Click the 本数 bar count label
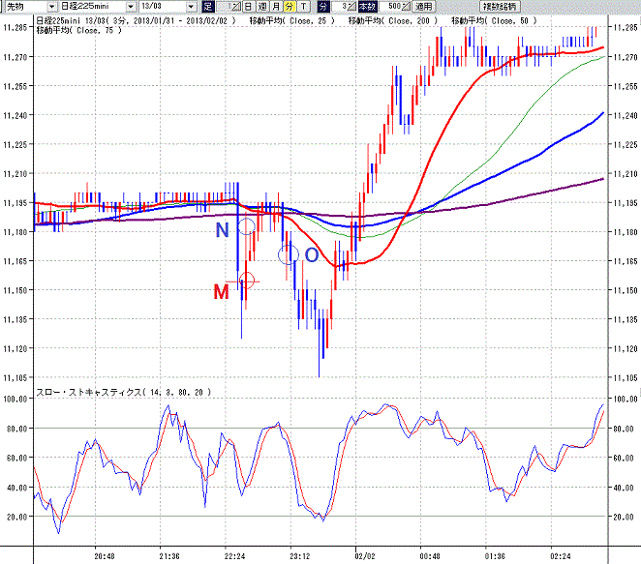The height and width of the screenshot is (564, 641). click(367, 7)
